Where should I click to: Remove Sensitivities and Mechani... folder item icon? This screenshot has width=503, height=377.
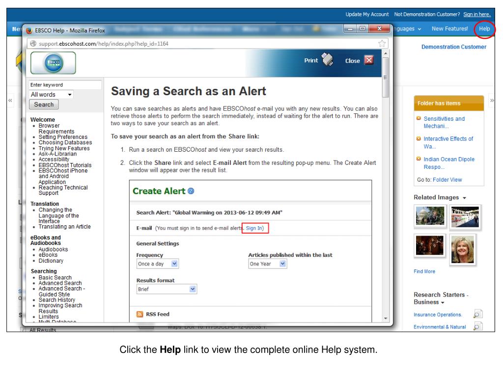(419, 118)
